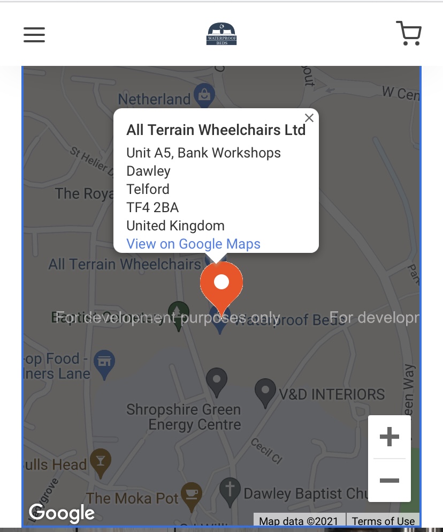This screenshot has width=443, height=532.
Task: Click the All Terrain Wheelchairs map label
Action: coord(124,264)
